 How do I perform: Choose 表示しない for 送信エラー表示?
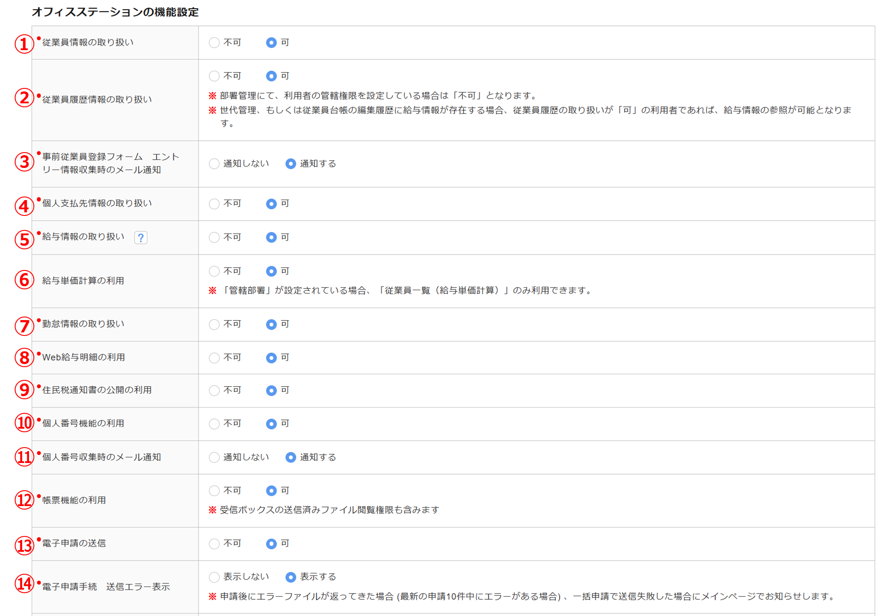214,577
